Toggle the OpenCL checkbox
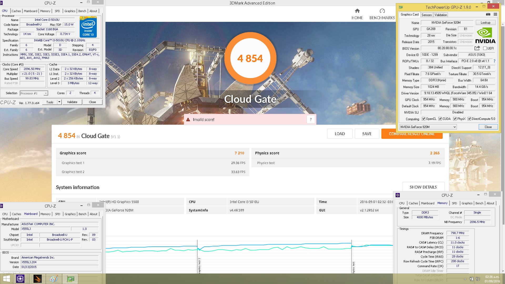The image size is (505, 284). tap(423, 119)
